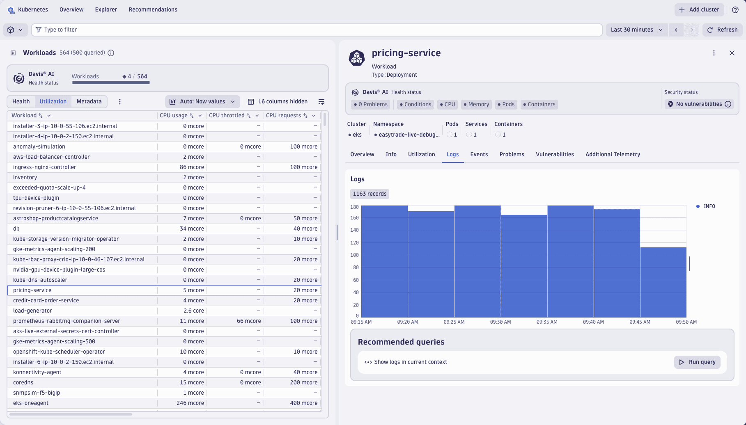Click the cube entity selector icon
This screenshot has height=425, width=746.
[x=11, y=30]
